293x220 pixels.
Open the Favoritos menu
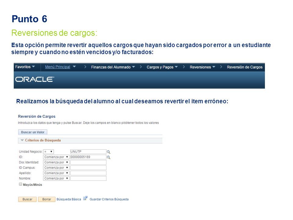tap(25, 67)
